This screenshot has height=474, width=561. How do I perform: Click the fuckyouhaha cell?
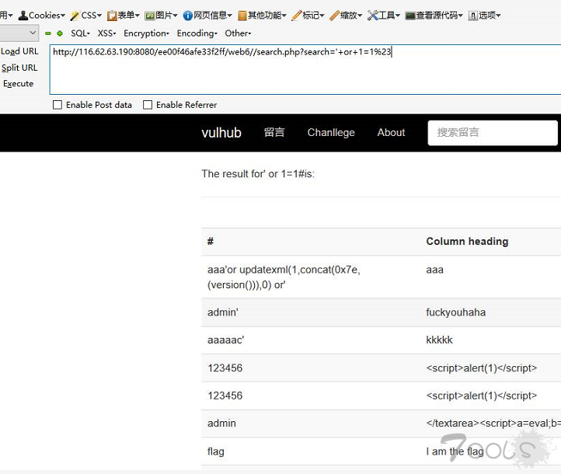click(x=456, y=312)
